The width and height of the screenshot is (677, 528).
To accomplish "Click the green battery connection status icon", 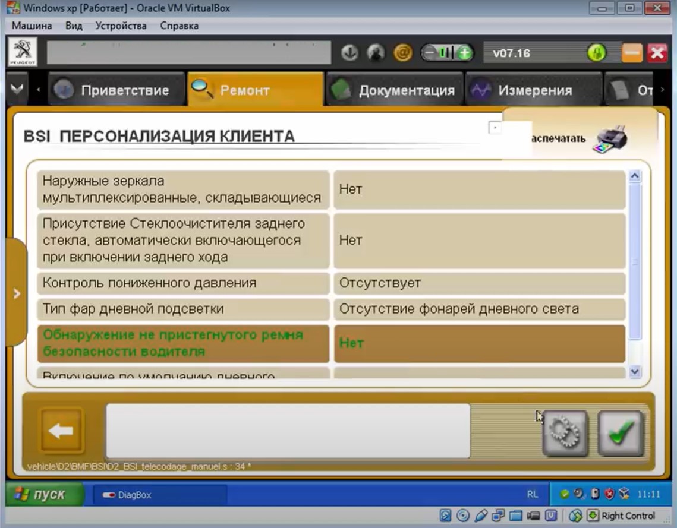I will tap(447, 53).
